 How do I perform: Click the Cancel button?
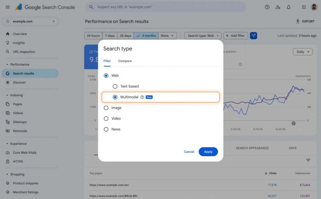tap(189, 152)
